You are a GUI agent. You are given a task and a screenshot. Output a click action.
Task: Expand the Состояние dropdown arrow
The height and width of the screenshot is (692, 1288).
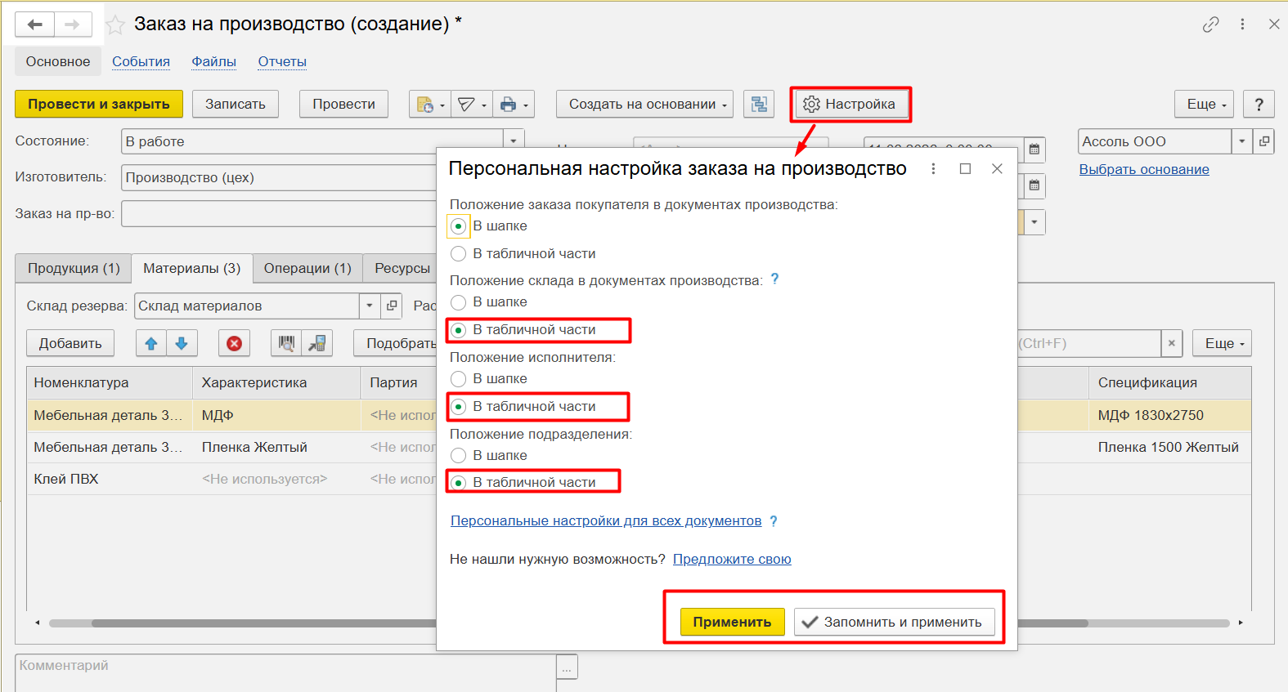(x=513, y=141)
